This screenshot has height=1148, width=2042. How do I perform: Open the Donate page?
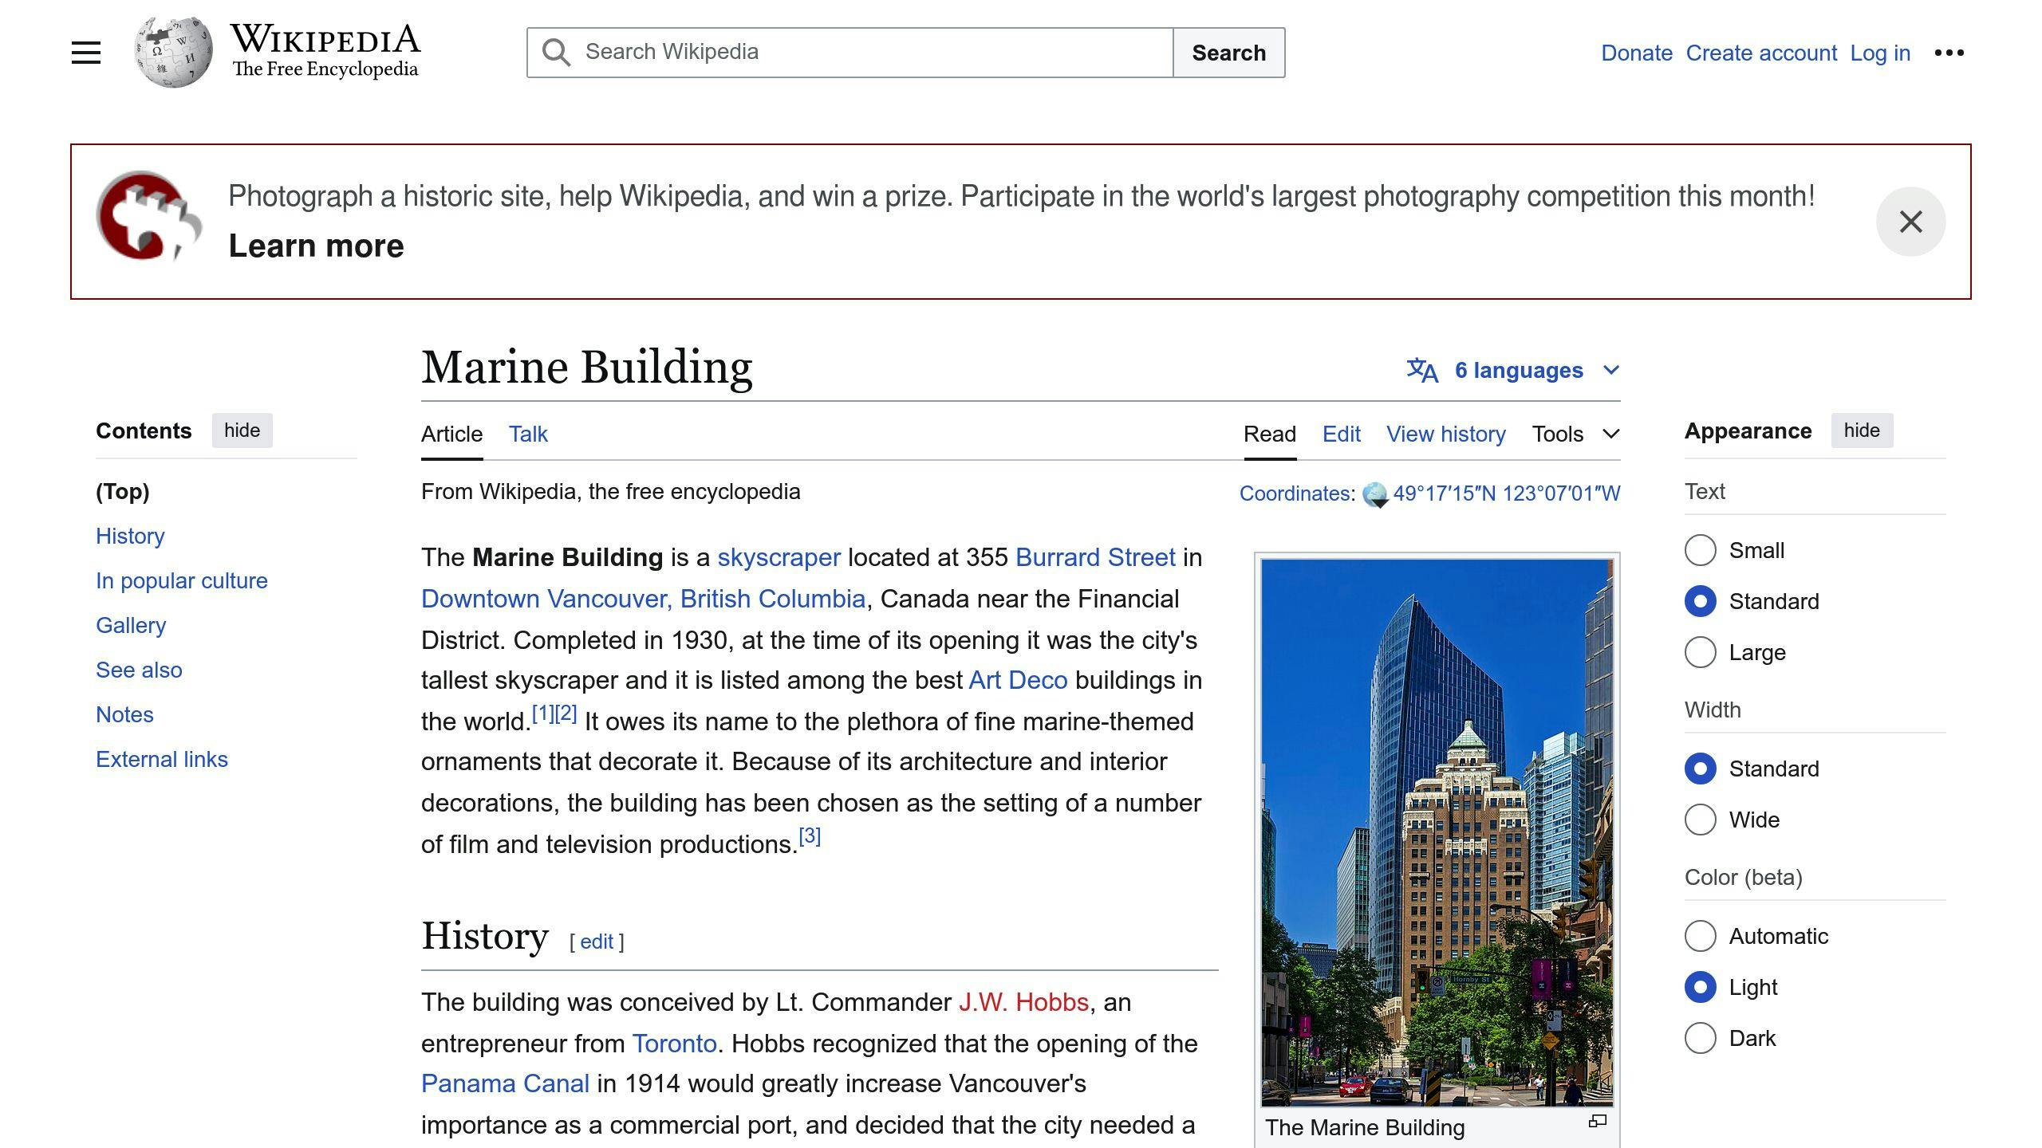tap(1637, 53)
